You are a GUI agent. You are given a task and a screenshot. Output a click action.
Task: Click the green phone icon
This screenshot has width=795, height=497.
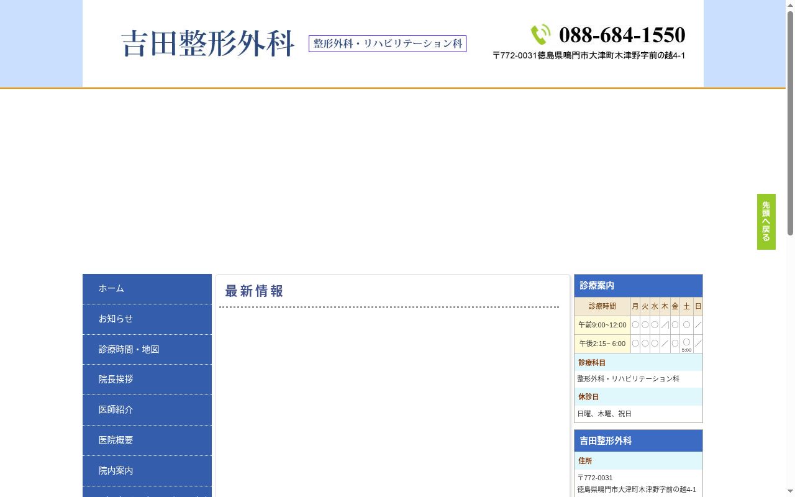tap(540, 34)
